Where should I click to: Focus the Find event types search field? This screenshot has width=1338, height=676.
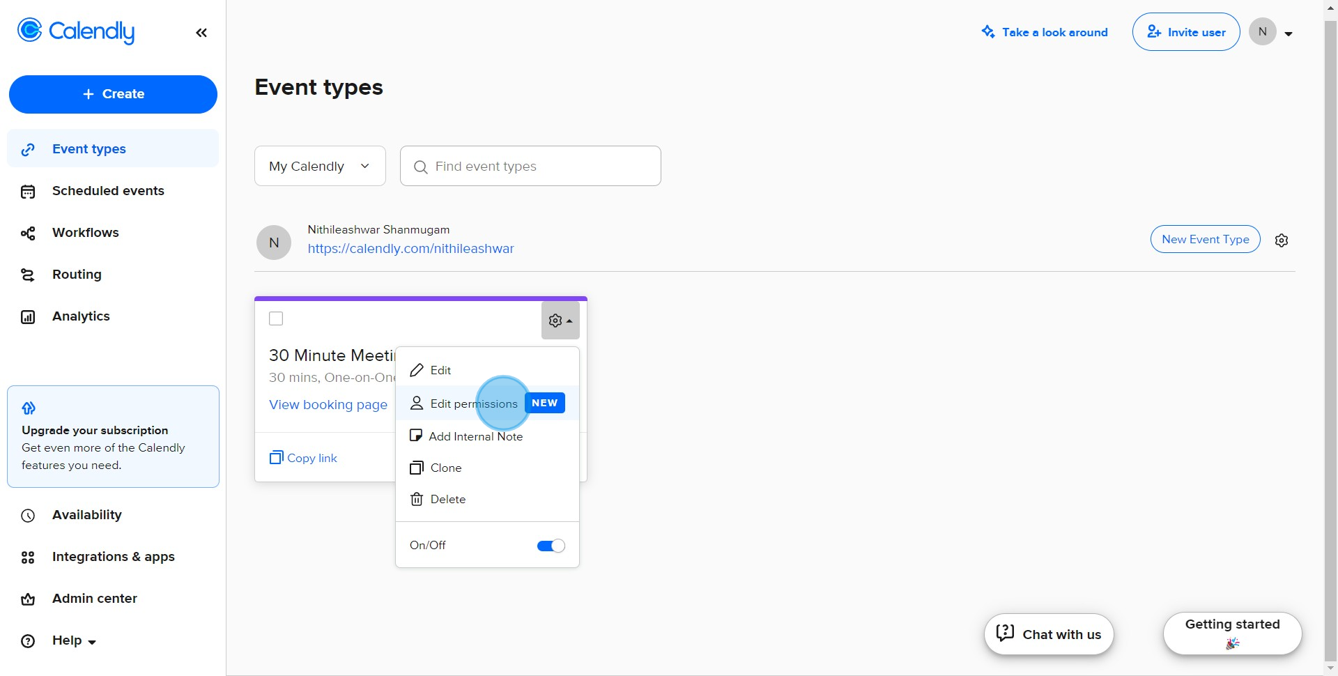coord(530,166)
